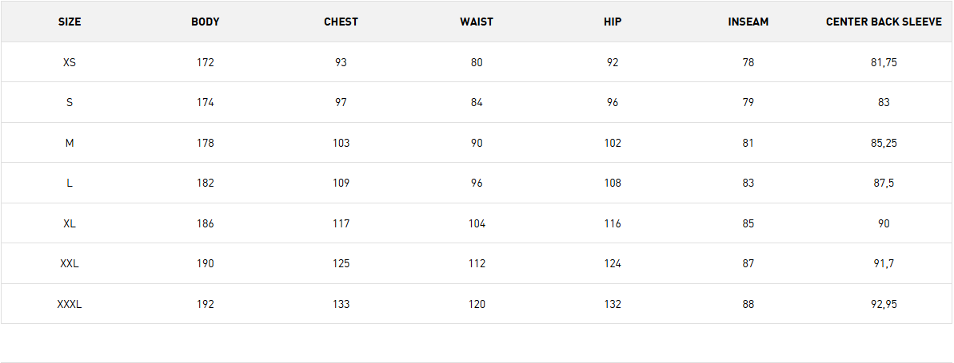Select the S size row label
This screenshot has height=363, width=954.
point(70,102)
